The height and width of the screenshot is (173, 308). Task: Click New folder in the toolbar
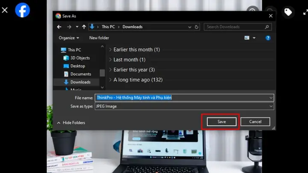point(99,38)
